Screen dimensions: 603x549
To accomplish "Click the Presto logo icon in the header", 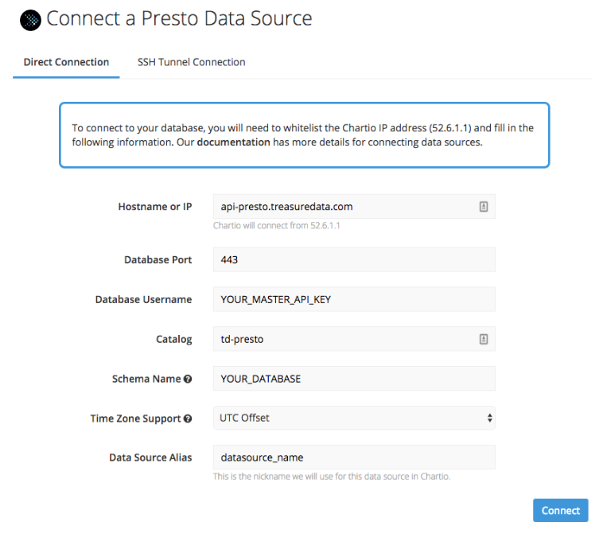I will click(x=29, y=20).
